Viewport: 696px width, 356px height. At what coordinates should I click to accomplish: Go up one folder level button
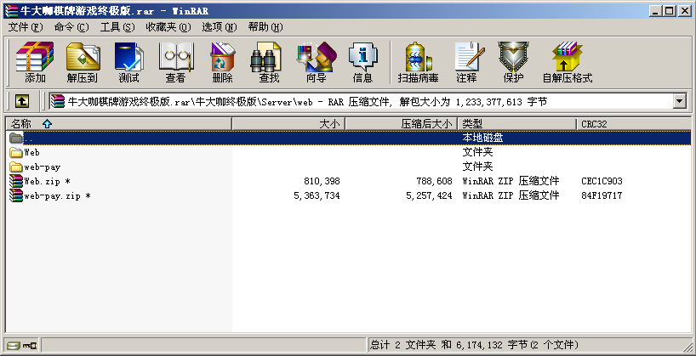tap(22, 101)
